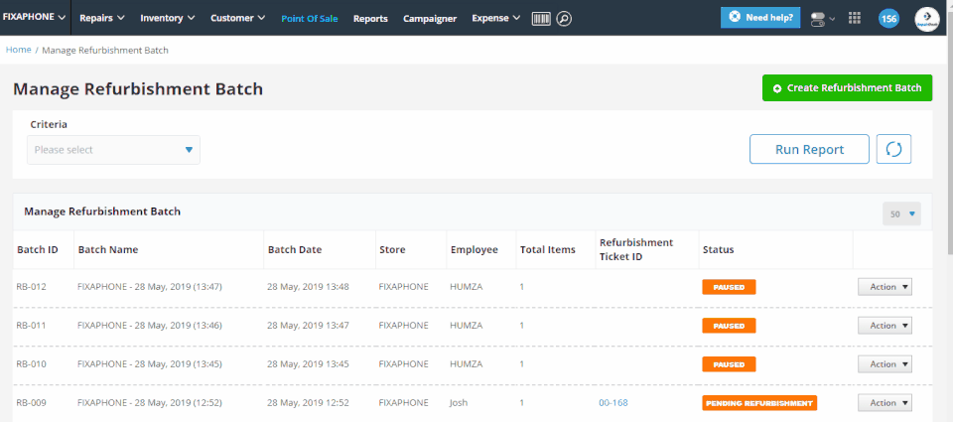
Task: Open the FIXAPHONE store selector
Action: click(x=35, y=18)
